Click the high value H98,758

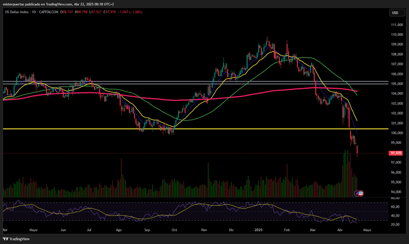81,12
